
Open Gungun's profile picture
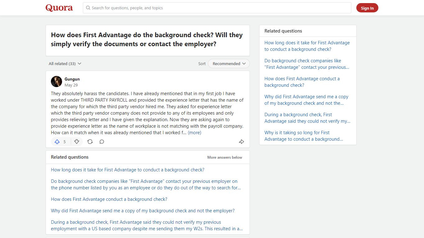[56, 82]
